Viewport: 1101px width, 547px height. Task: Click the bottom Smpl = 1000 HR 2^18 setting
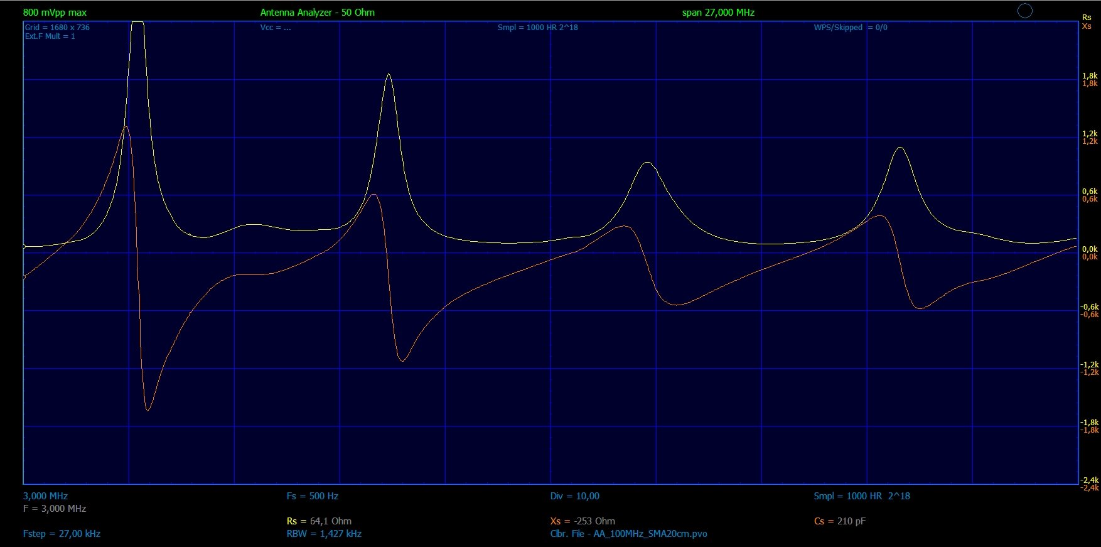pyautogui.click(x=861, y=496)
